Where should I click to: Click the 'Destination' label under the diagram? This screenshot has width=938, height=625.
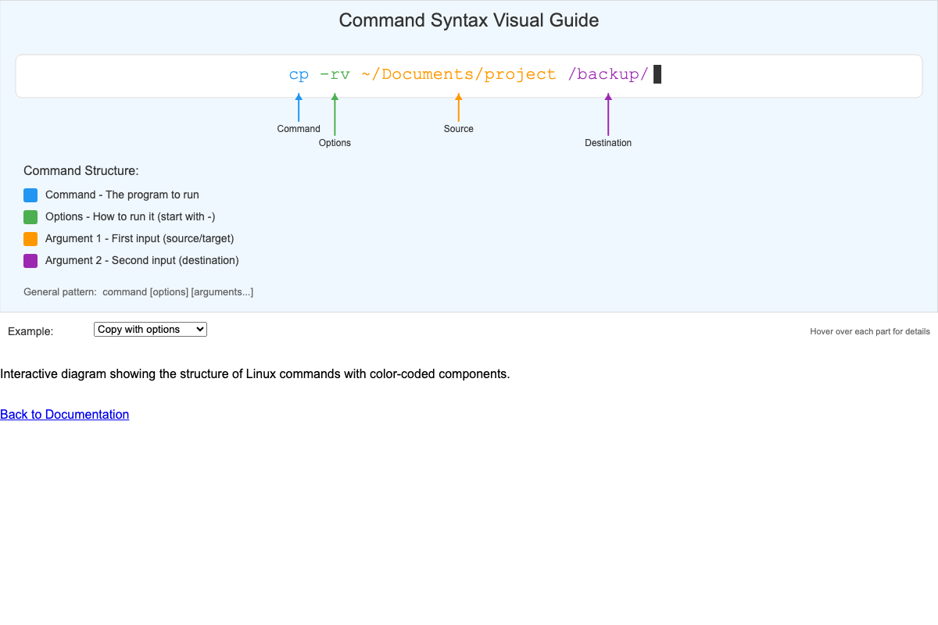607,143
